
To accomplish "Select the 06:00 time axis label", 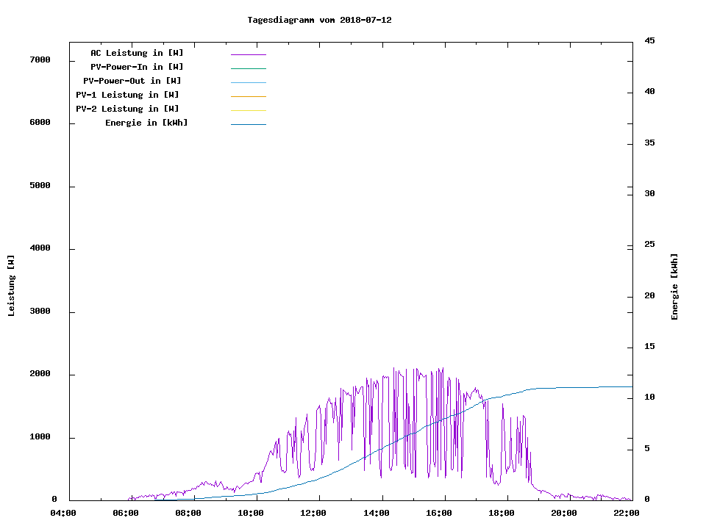I will click(x=126, y=513).
